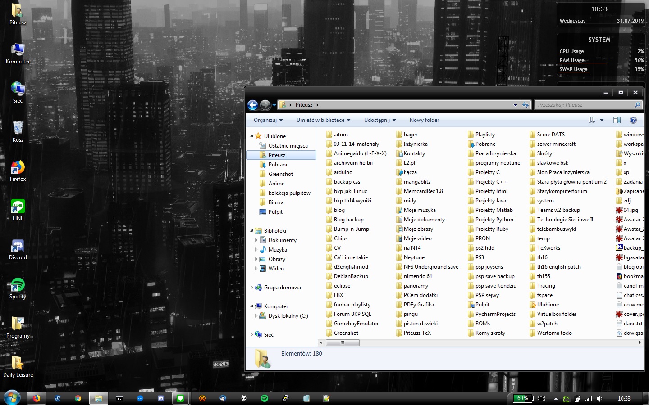The height and width of the screenshot is (405, 649).
Task: Open the view options dropdown arrow
Action: [x=602, y=120]
